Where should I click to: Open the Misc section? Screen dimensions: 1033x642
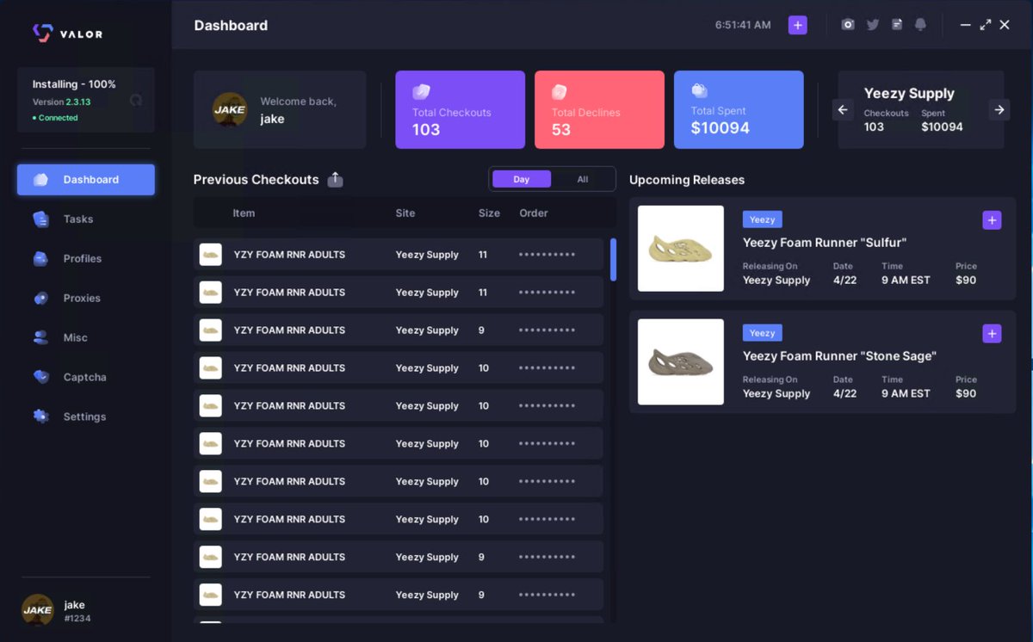coord(76,338)
